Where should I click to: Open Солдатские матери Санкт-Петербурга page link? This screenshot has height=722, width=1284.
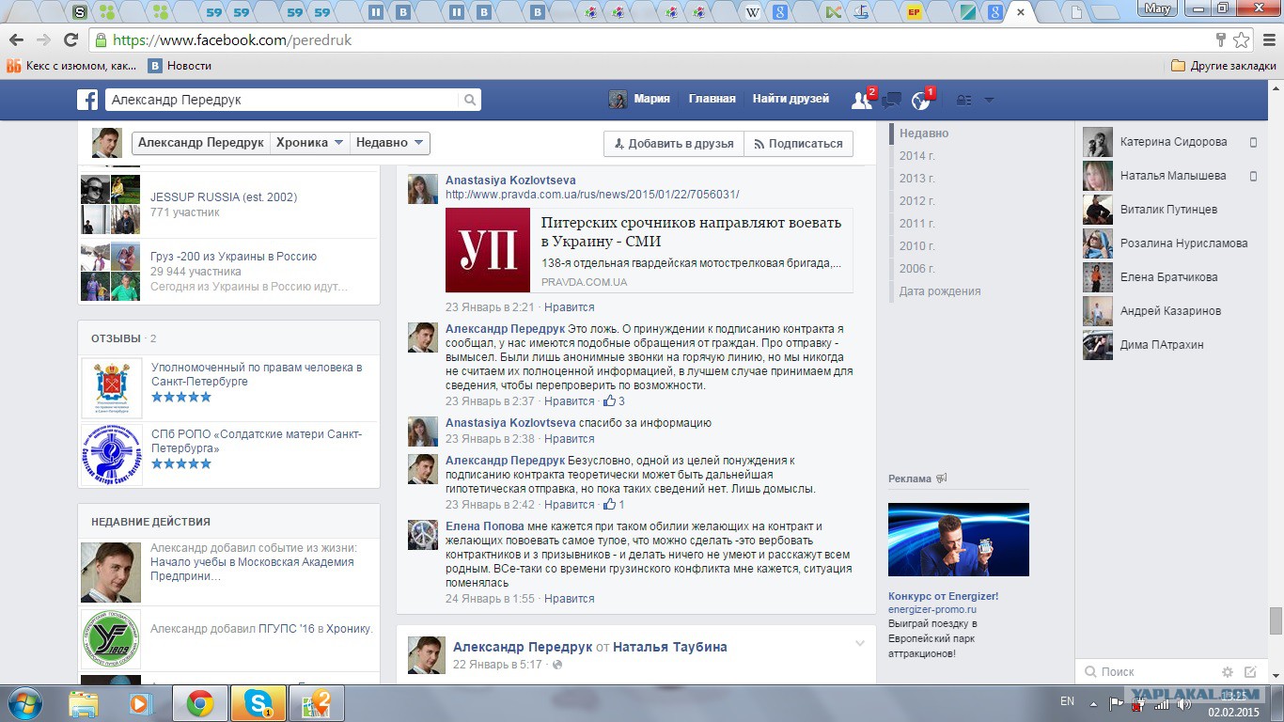click(x=257, y=441)
